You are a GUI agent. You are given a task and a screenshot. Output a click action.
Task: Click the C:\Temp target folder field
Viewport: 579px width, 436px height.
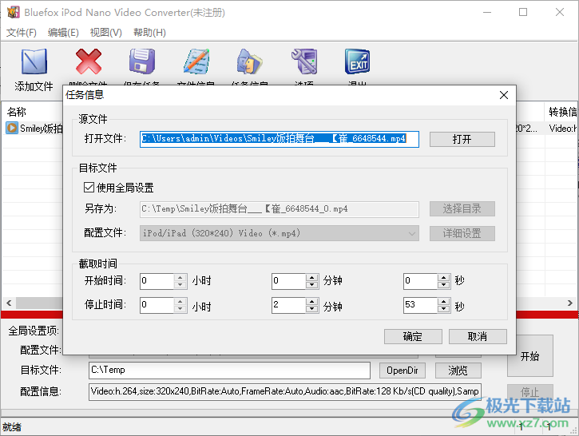click(x=229, y=371)
